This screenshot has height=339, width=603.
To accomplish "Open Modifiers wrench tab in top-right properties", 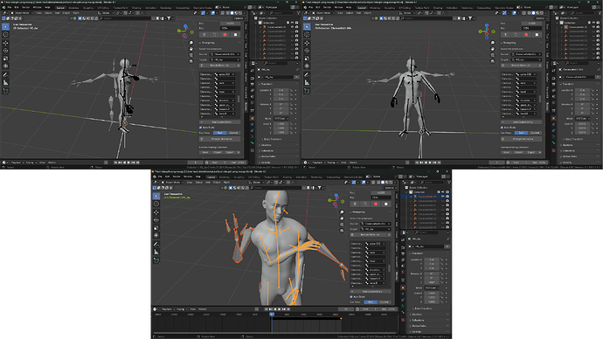I will 554,125.
